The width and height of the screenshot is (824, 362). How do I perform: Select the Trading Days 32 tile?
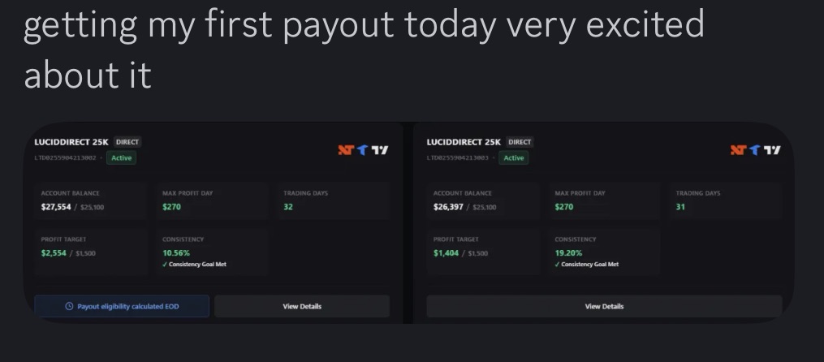tap(333, 200)
